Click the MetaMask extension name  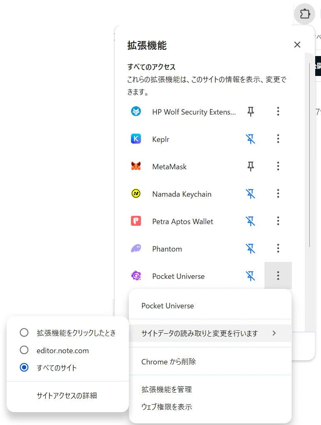coord(170,167)
